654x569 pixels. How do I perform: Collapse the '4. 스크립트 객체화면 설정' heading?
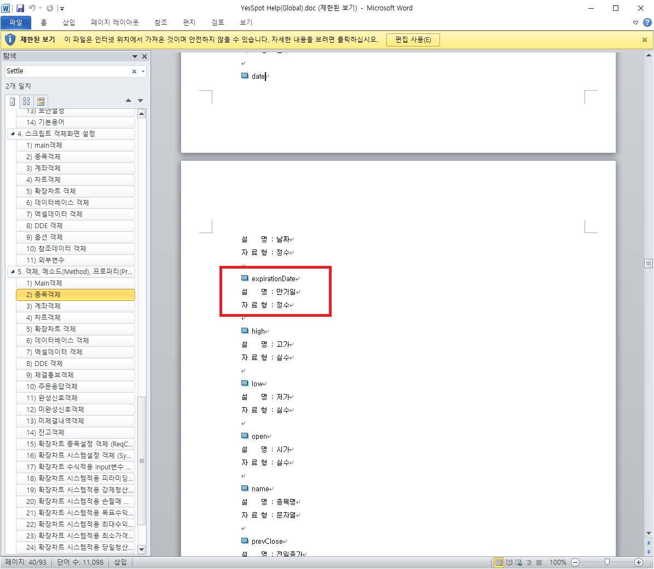point(13,134)
